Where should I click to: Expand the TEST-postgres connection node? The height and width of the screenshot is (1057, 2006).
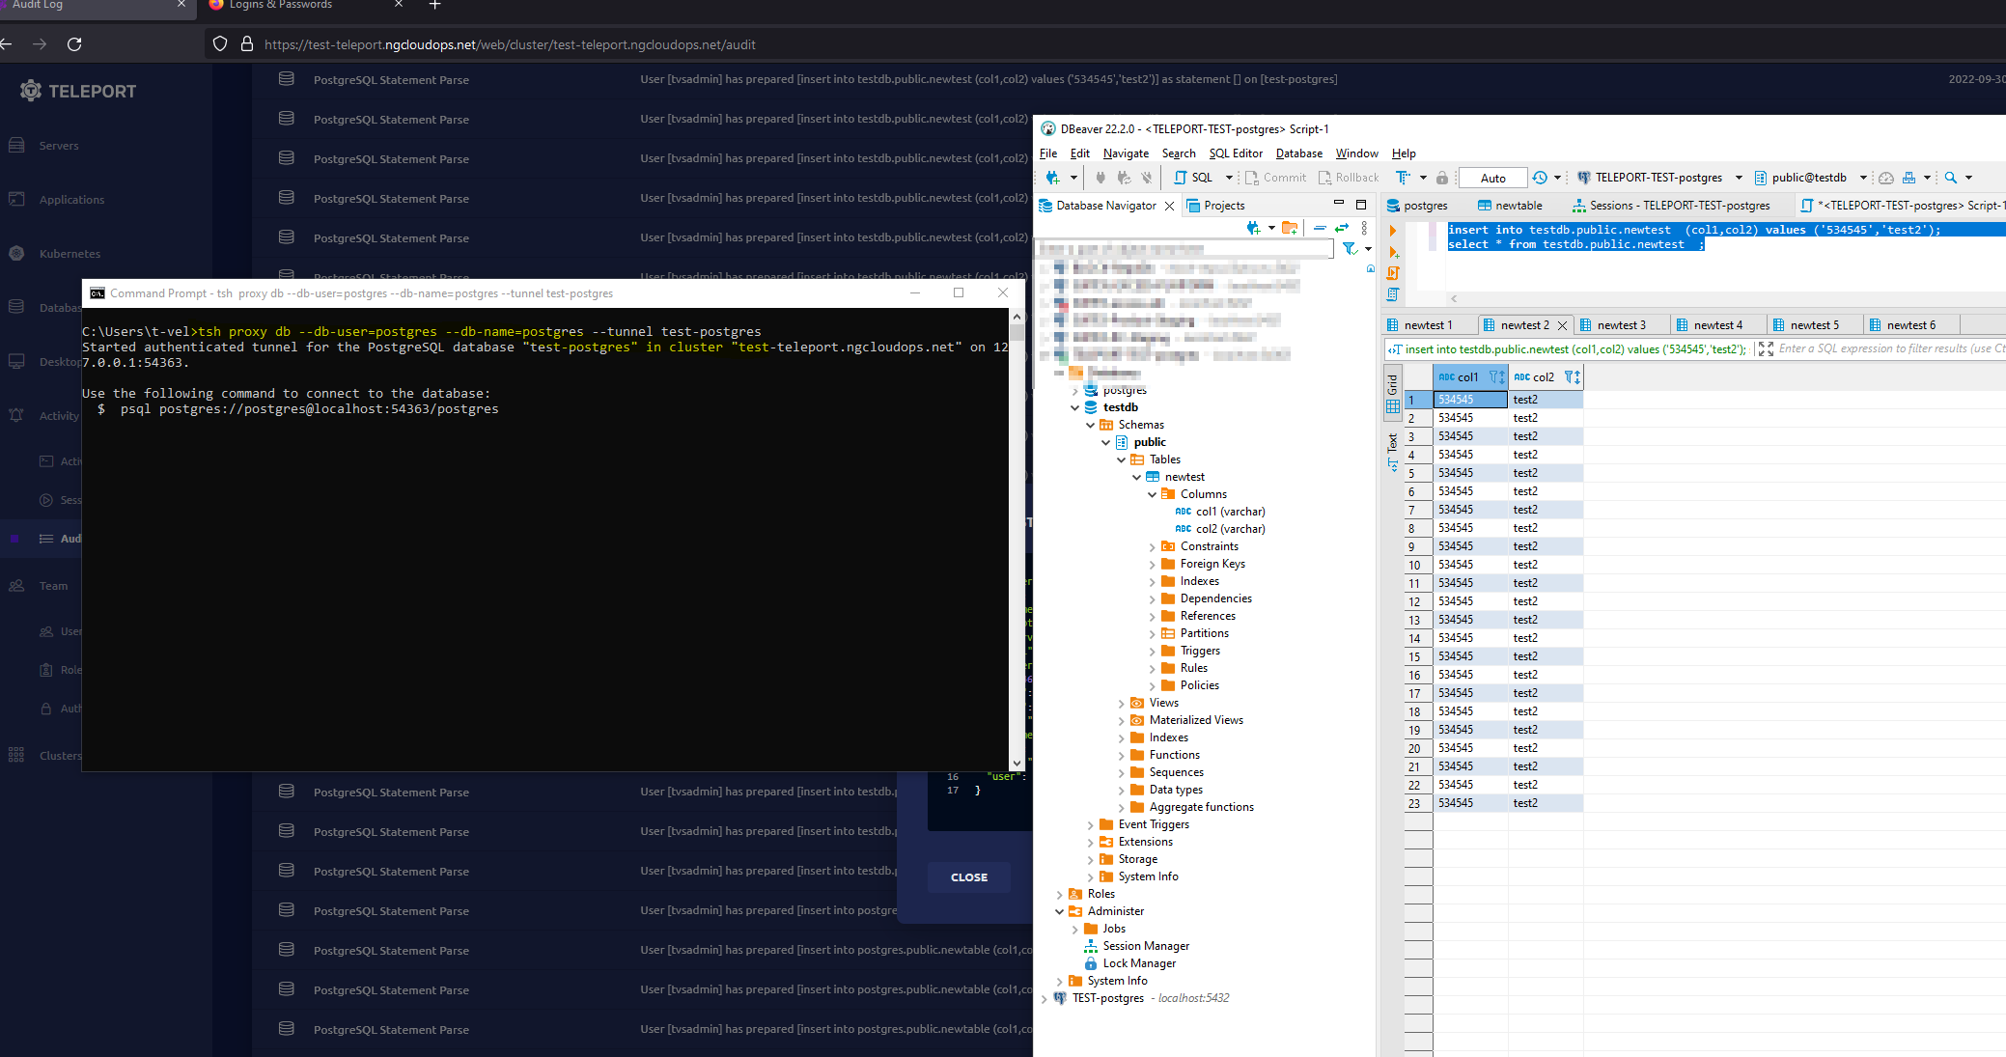pyautogui.click(x=1044, y=998)
